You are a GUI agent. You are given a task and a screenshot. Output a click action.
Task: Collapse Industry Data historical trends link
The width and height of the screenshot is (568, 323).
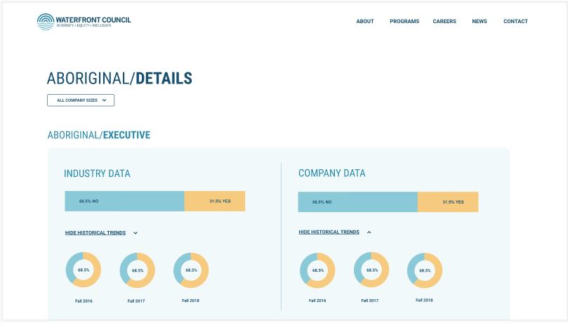(95, 232)
